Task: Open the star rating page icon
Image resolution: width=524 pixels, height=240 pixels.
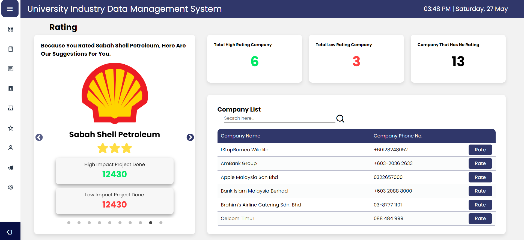Action: coord(11,128)
